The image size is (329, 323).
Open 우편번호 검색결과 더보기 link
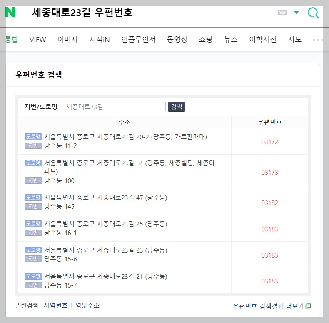coord(268,306)
